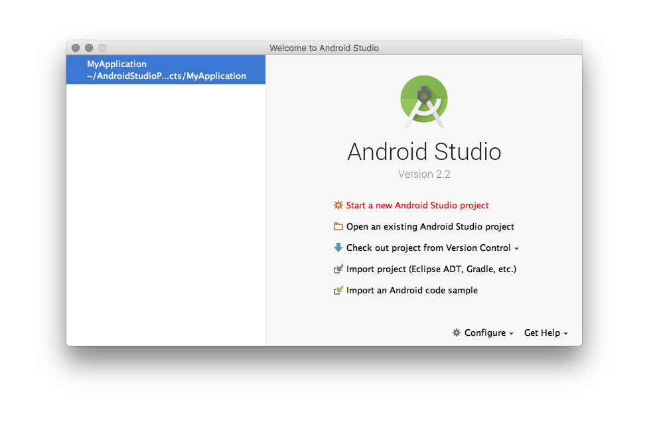Expand the arrow beside Configure
Image resolution: width=655 pixels, height=444 pixels.
[511, 334]
